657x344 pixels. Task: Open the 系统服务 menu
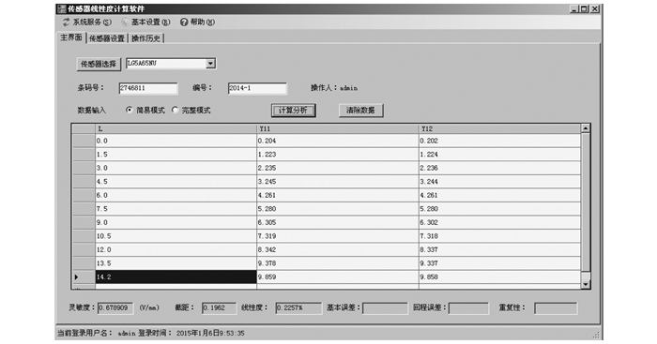[87, 22]
